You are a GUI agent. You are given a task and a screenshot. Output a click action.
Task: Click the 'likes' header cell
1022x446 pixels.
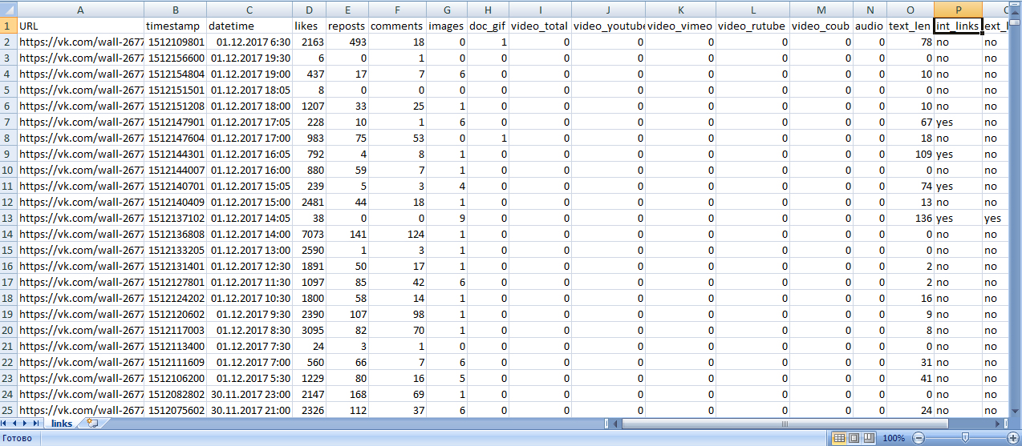tap(310, 26)
